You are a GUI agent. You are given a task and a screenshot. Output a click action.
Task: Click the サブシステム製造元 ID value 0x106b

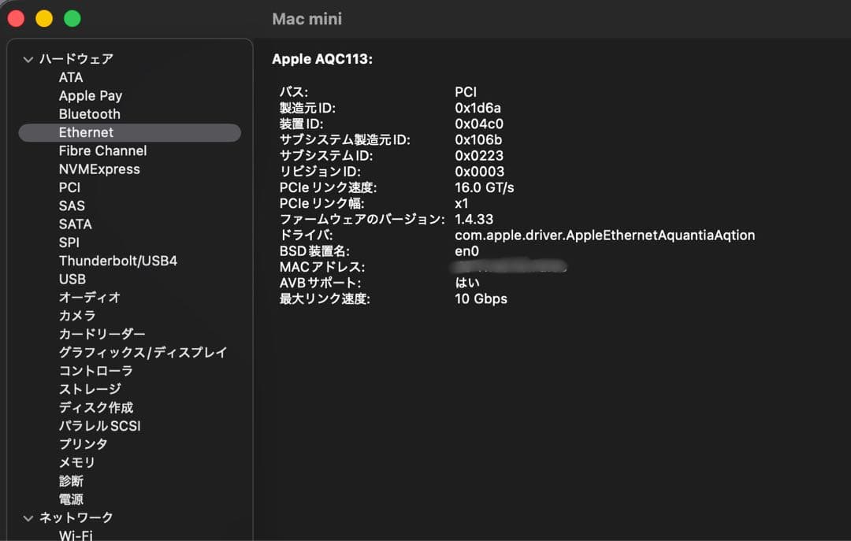(x=478, y=140)
